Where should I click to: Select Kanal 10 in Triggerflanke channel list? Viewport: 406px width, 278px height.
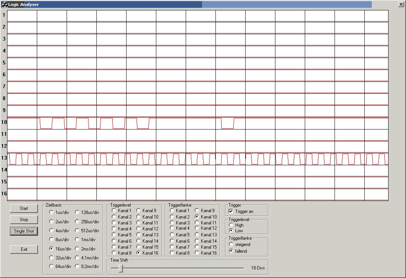(197, 217)
